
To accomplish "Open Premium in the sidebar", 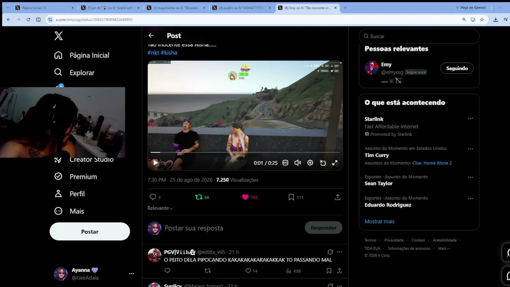I will pos(76,177).
